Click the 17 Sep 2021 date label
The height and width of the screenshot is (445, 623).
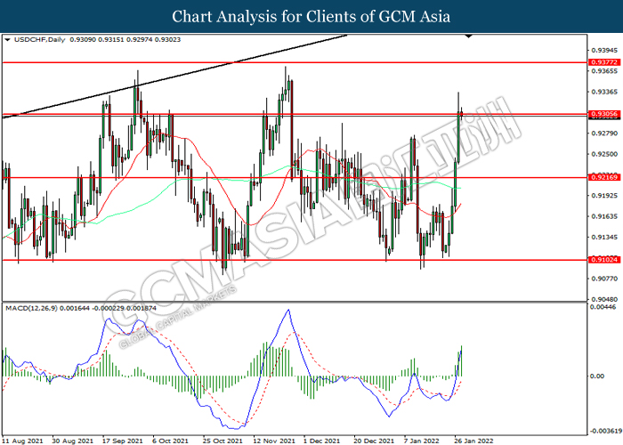click(x=123, y=441)
